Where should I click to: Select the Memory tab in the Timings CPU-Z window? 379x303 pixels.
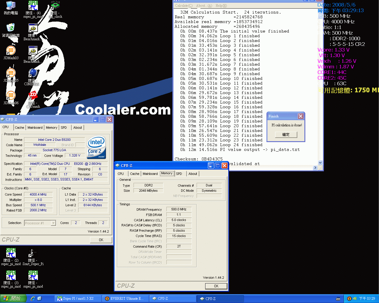[167, 173]
